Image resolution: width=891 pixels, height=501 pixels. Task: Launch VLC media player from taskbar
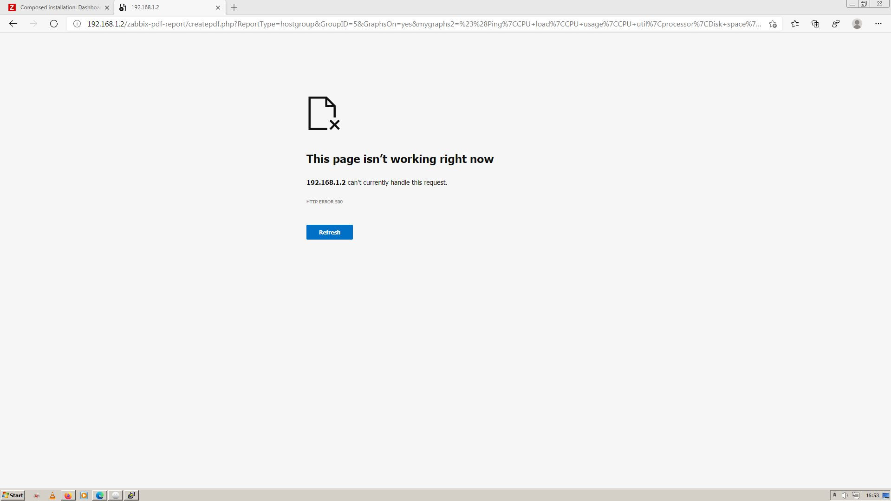coord(52,495)
